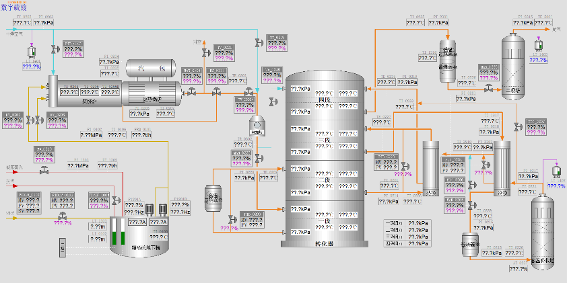Image resolution: width=567 pixels, height=283 pixels.
Task: Click the low-pressure steam line valve icon
Action: [x=44, y=170]
